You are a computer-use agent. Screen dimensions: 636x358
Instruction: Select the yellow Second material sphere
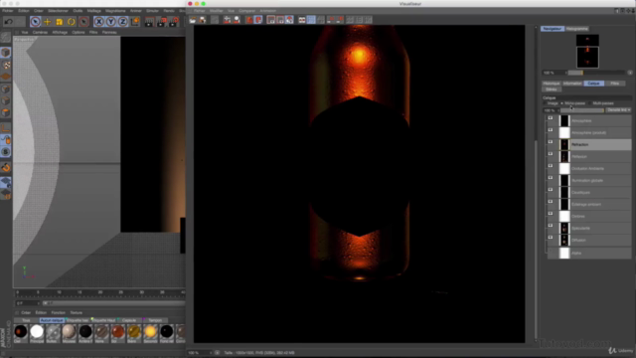150,331
